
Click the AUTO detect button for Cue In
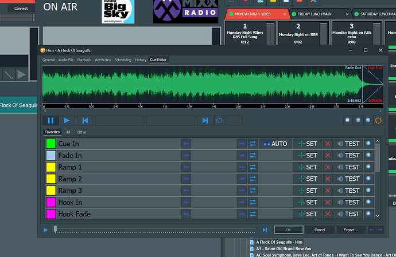click(274, 144)
